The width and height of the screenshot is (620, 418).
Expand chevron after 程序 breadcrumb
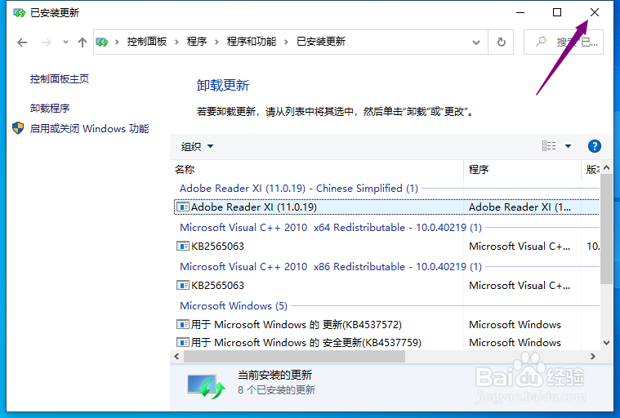tap(216, 42)
